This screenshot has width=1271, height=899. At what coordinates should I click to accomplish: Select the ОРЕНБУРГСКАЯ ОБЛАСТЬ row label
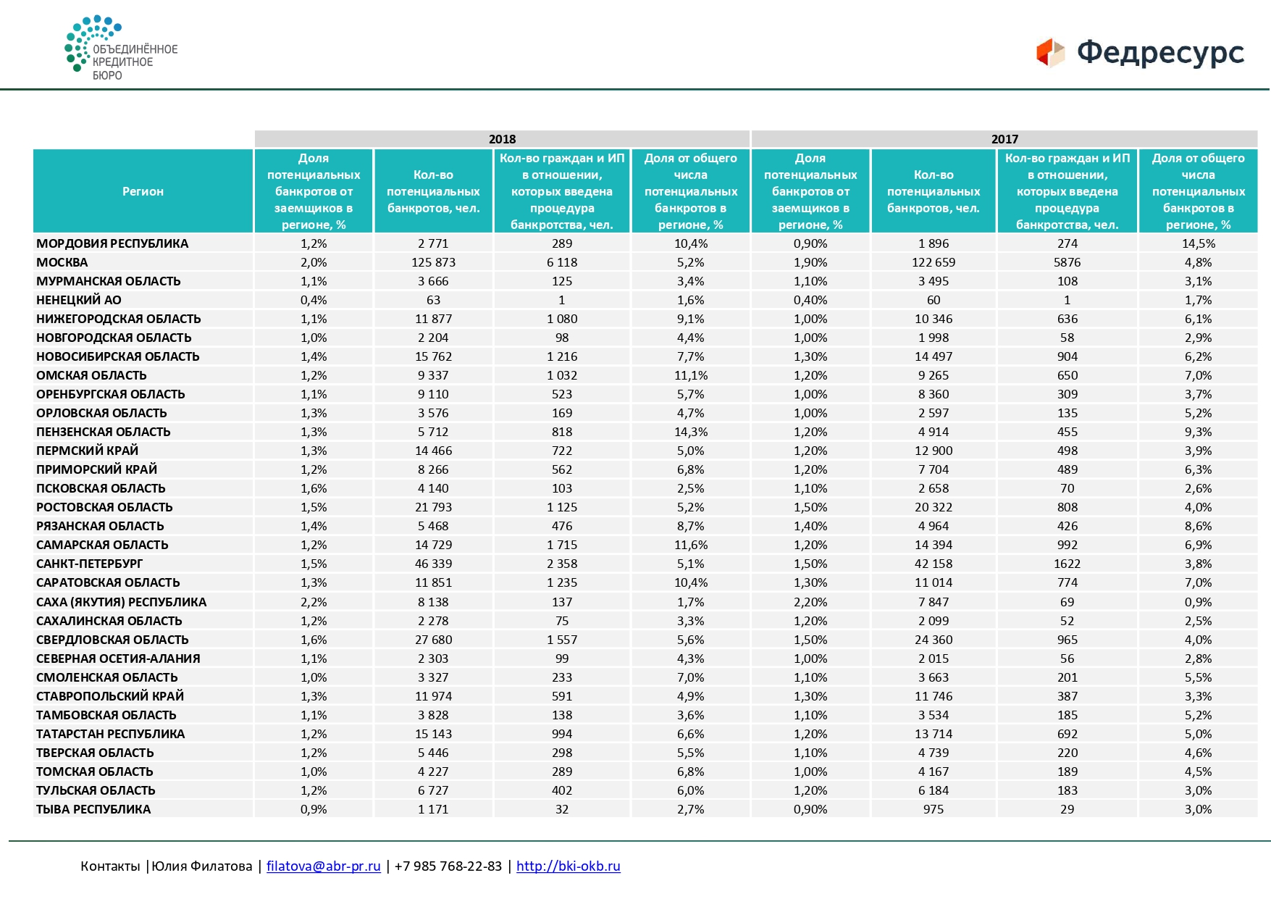111,394
